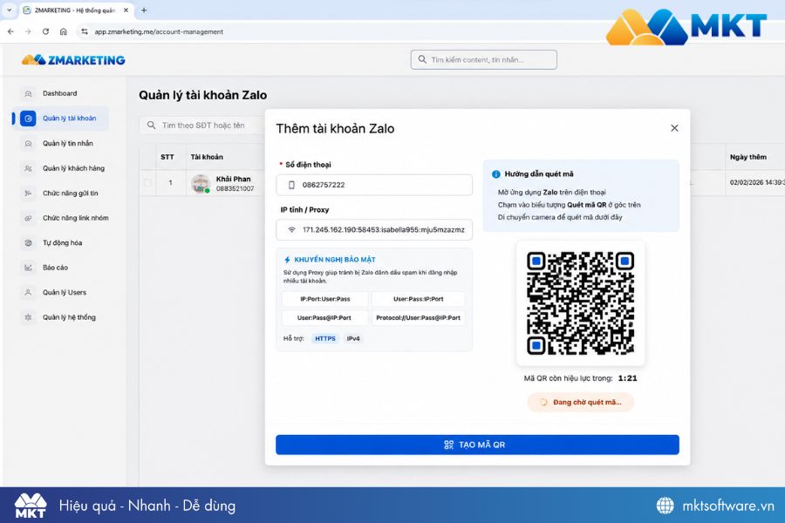Go to Quản lý khách hàng
Image resolution: width=785 pixels, height=523 pixels.
(73, 168)
